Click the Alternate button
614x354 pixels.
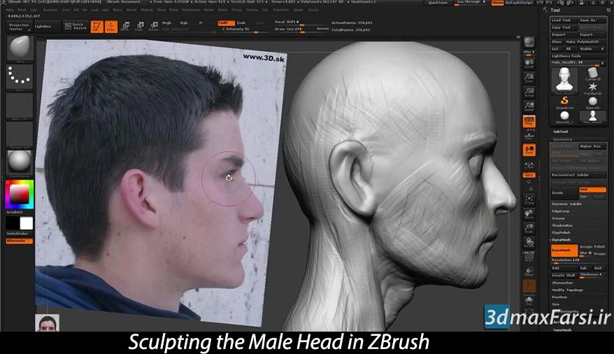(20, 241)
